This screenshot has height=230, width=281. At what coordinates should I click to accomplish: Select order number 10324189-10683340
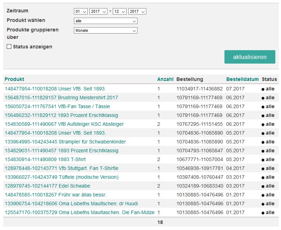point(200,186)
